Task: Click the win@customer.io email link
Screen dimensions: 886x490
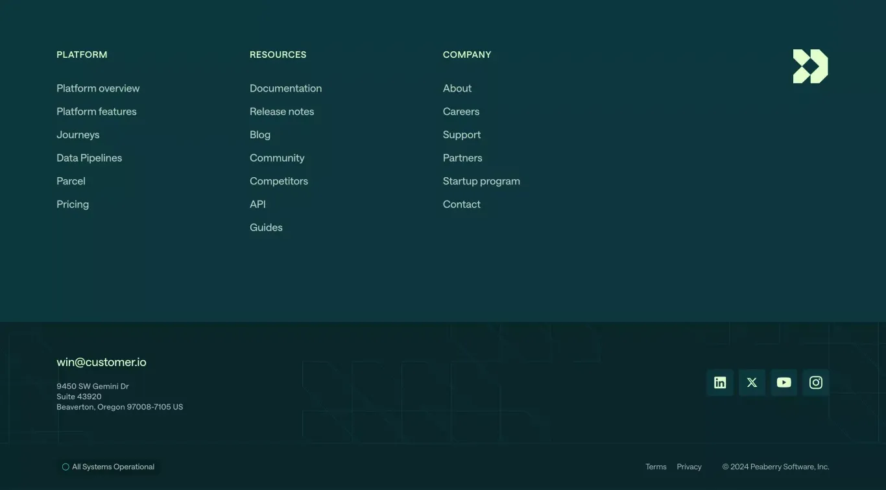Action: (101, 362)
